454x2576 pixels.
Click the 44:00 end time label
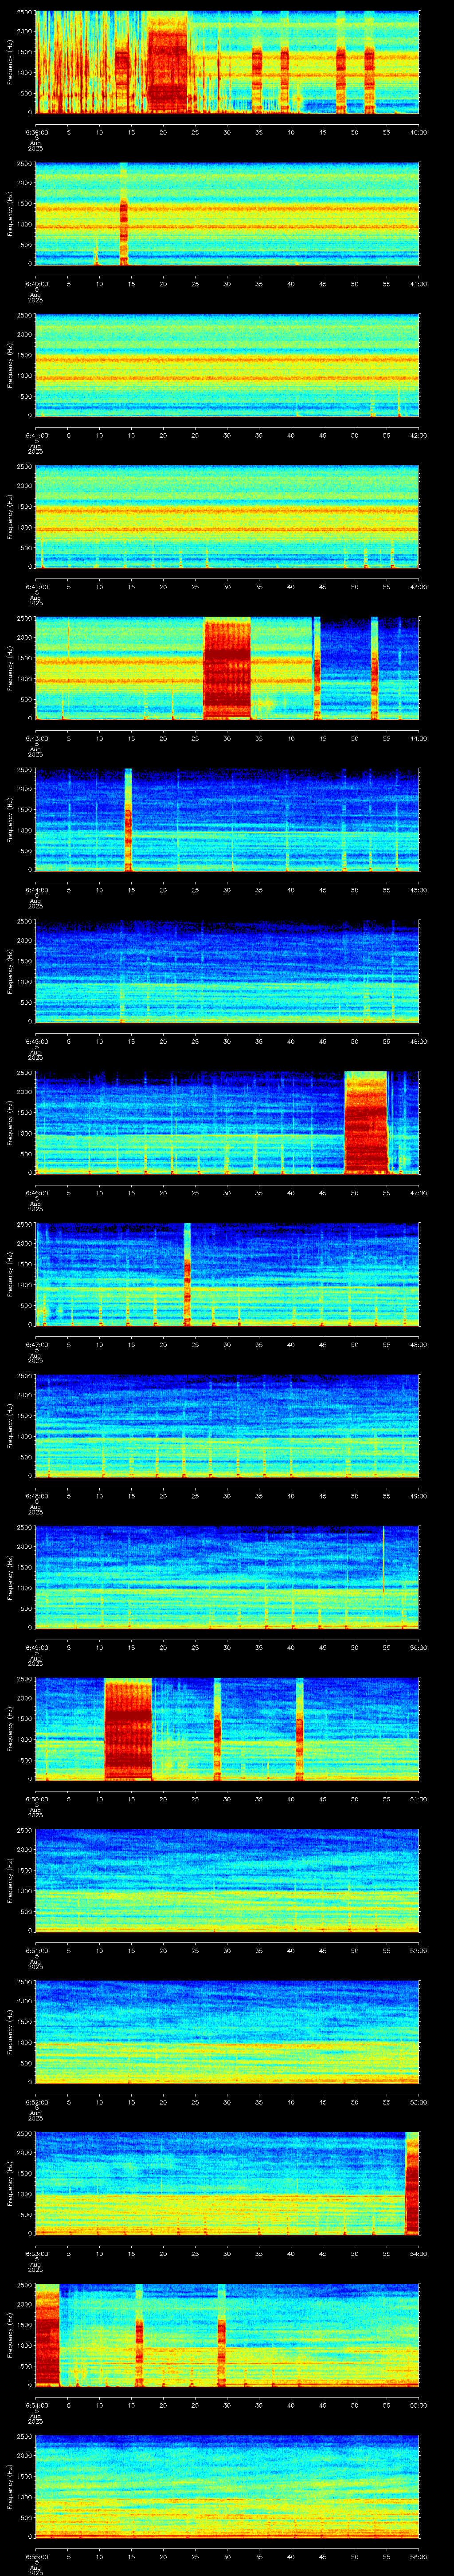418,738
